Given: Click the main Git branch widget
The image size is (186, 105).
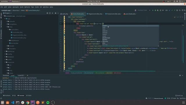Looking at the screenshot, I should click(174, 98).
